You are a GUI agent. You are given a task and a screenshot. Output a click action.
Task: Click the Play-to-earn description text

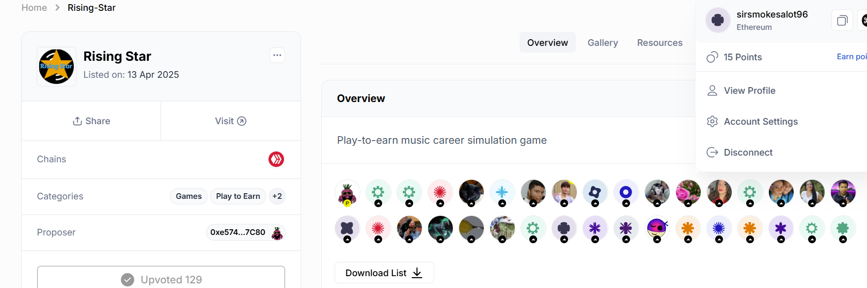pos(442,140)
